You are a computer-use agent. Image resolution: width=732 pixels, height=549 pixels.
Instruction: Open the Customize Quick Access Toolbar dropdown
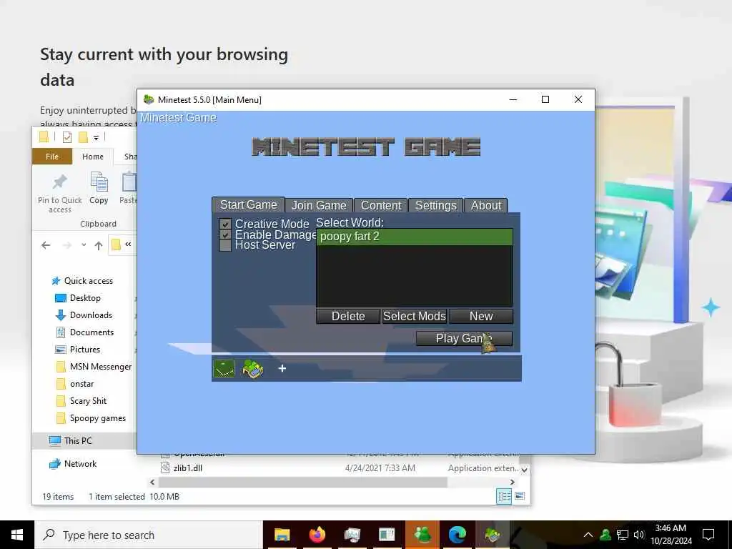96,137
